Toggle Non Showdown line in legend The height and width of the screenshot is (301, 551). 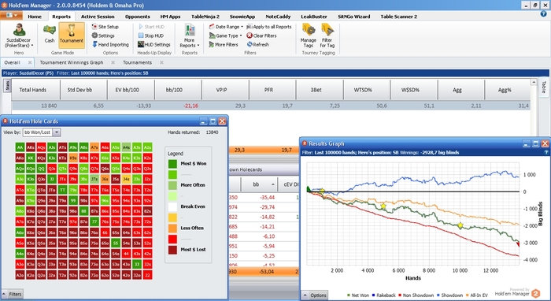[416, 295]
